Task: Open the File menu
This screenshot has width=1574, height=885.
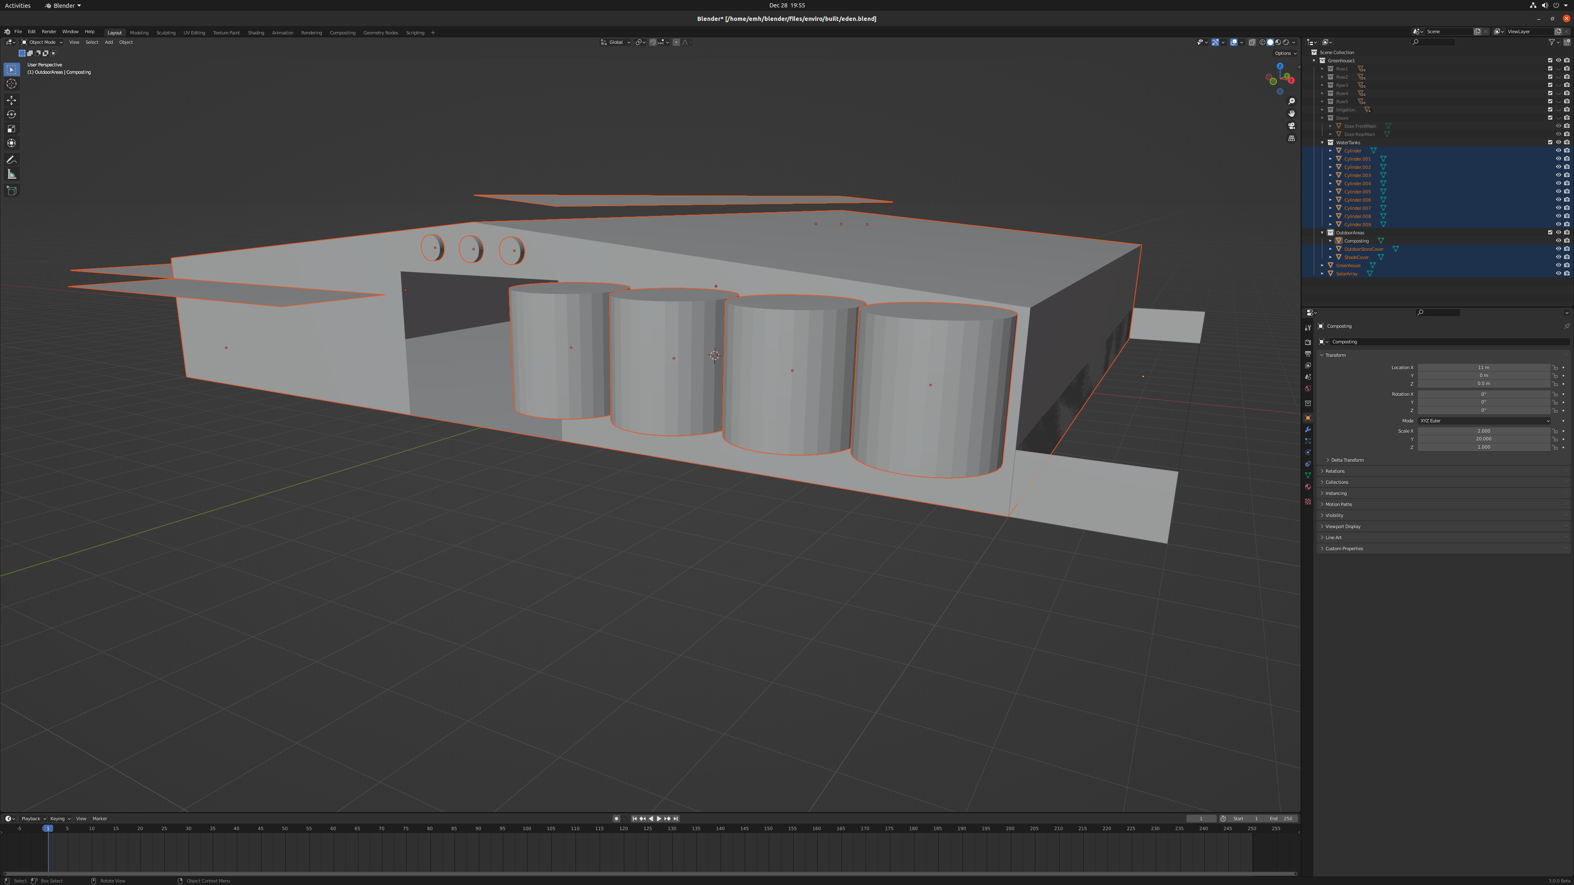Action: click(18, 32)
